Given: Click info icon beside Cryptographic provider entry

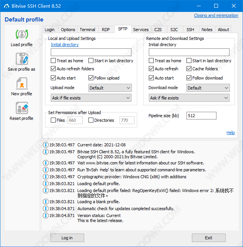Looking at the screenshot, I should [46, 177].
